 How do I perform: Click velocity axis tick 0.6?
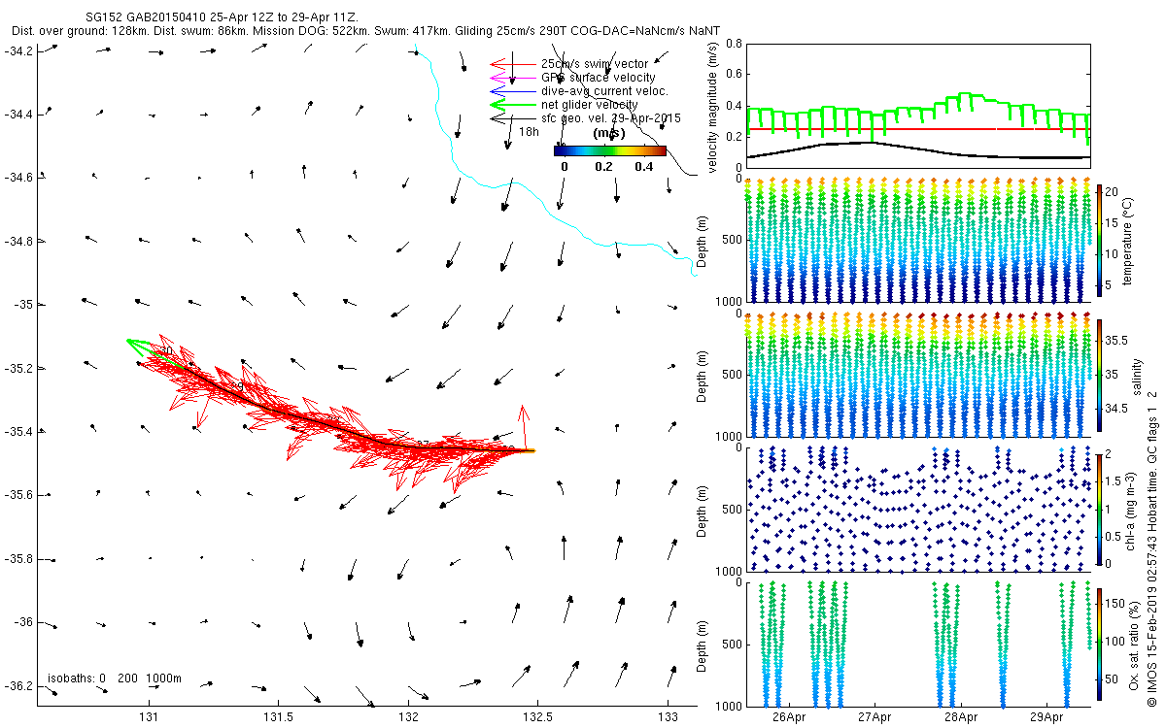tap(734, 74)
